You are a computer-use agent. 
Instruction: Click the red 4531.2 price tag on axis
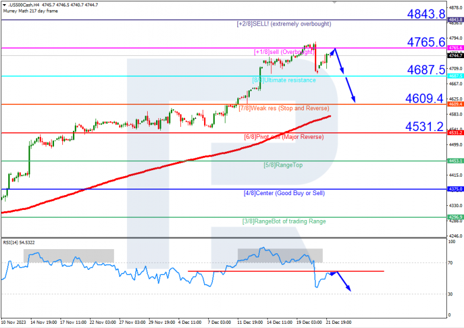pos(456,133)
